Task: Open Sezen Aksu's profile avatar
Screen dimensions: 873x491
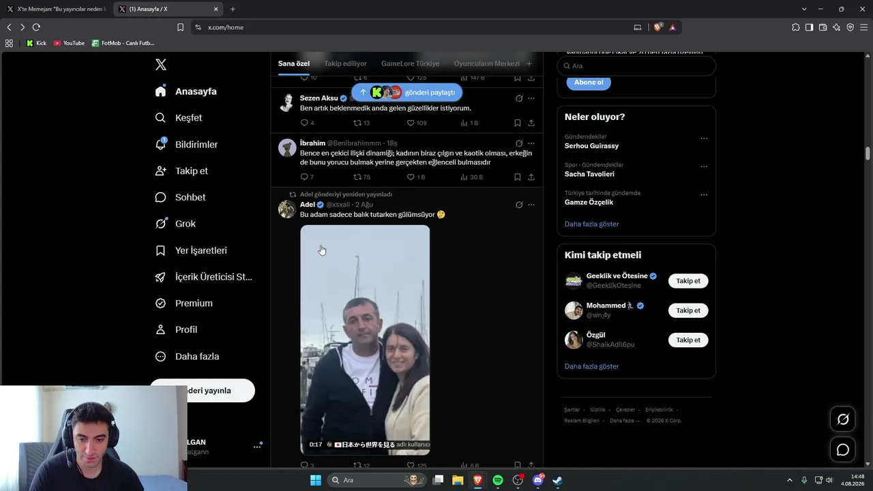Action: point(287,102)
